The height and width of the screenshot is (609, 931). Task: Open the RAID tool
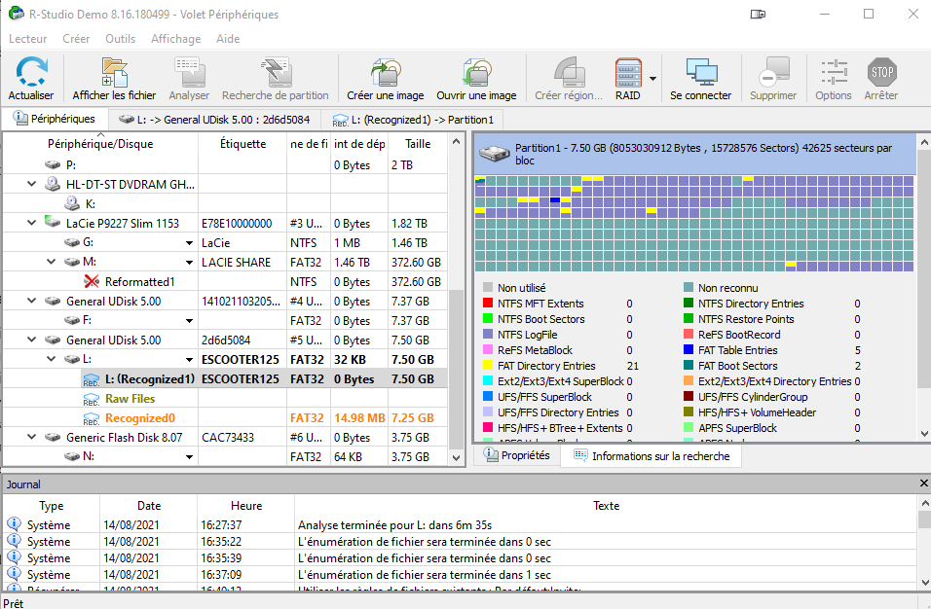(628, 78)
